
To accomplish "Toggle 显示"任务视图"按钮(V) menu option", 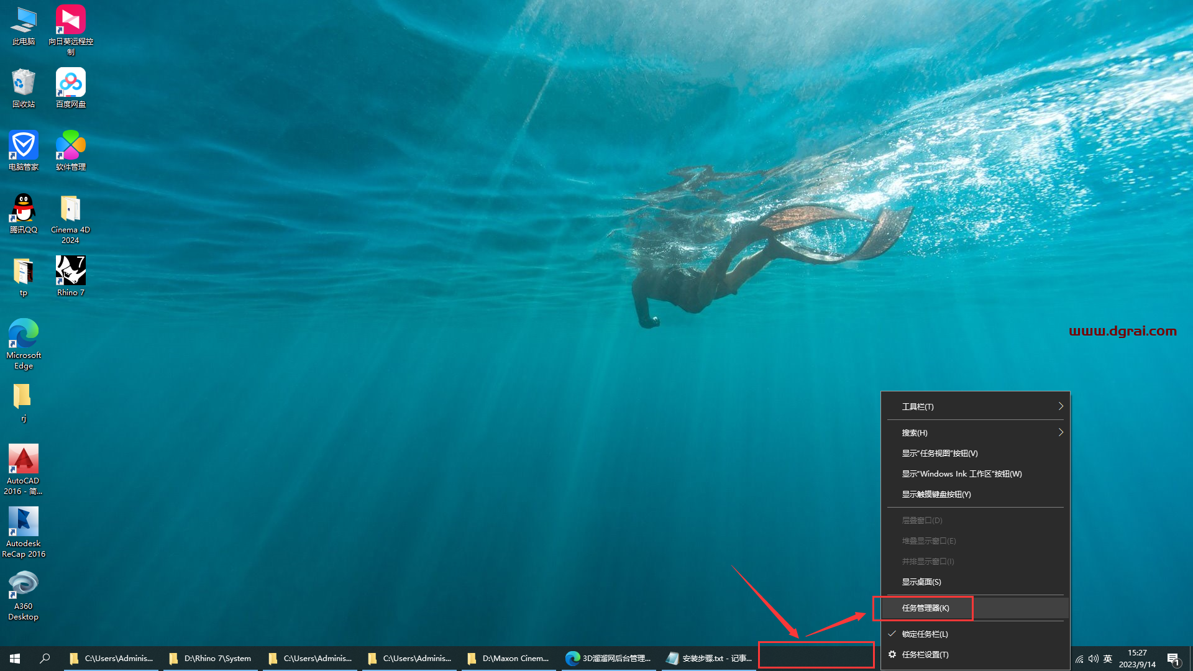I will click(976, 453).
